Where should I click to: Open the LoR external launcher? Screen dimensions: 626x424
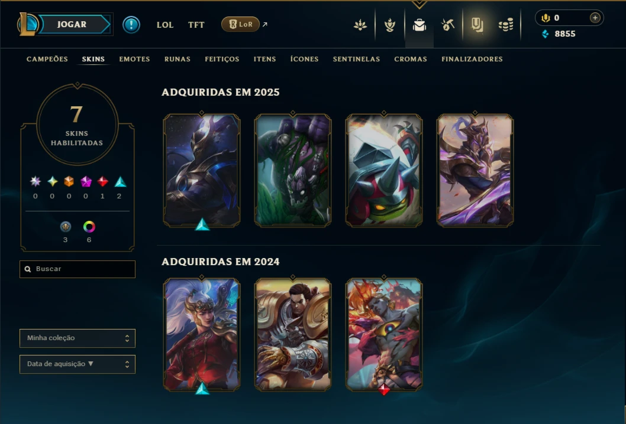(x=240, y=24)
